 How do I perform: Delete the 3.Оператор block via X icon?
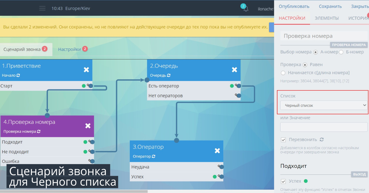(217, 151)
